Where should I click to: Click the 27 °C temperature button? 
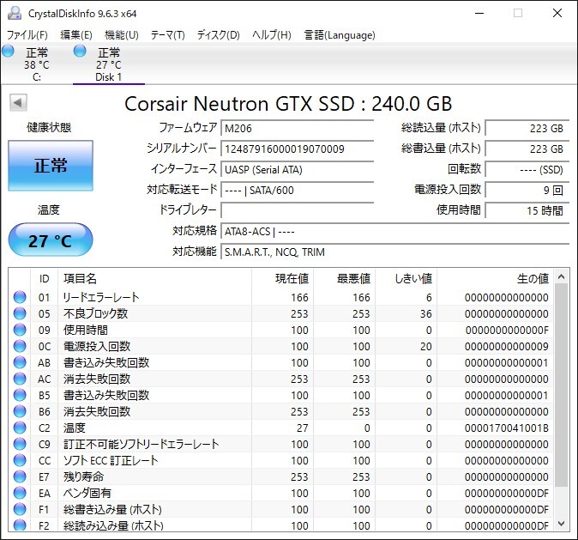[51, 240]
